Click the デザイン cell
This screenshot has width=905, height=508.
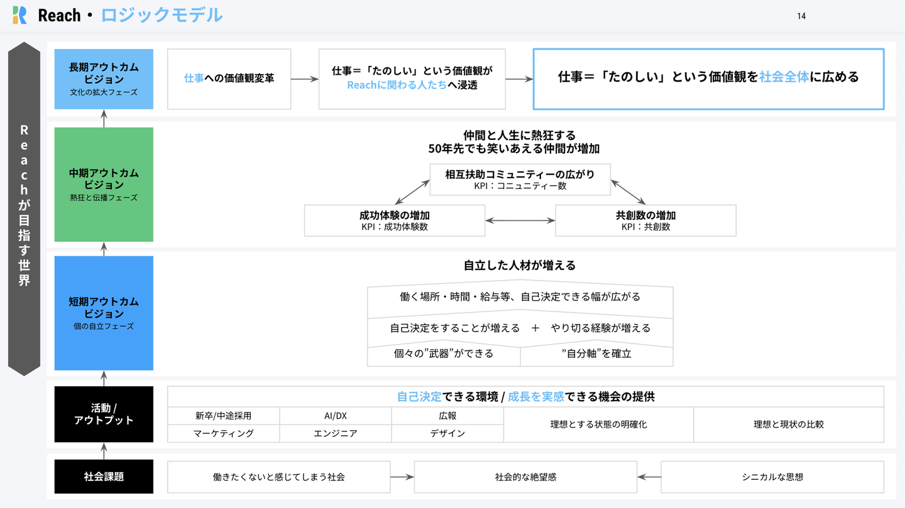[x=447, y=433]
